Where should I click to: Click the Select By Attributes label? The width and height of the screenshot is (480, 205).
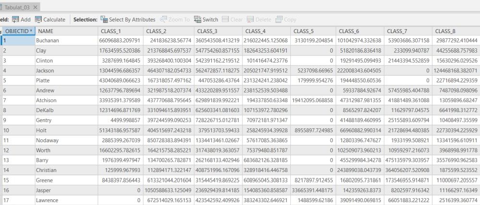coord(132,20)
